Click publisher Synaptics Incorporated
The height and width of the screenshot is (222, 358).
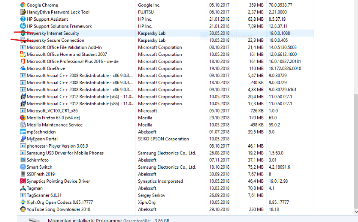[x=160, y=181]
